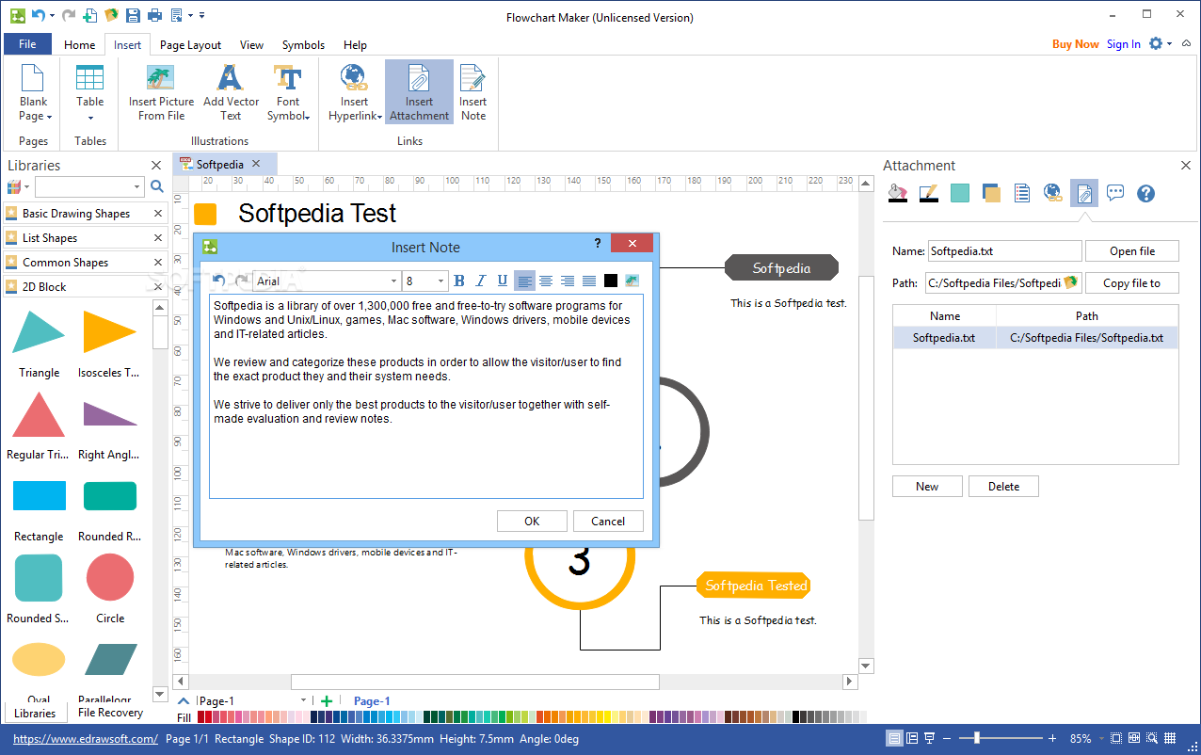Expand the Table dropdown in ribbon

pos(90,118)
